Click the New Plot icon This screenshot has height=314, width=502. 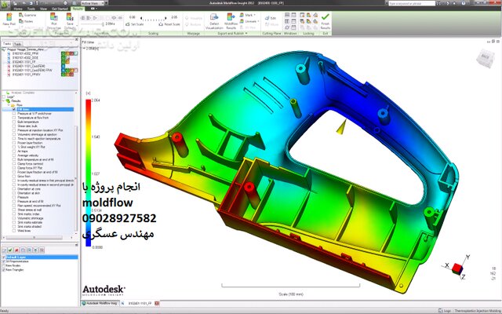(9, 17)
